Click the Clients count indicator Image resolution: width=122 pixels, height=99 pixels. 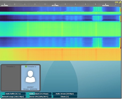point(65,97)
